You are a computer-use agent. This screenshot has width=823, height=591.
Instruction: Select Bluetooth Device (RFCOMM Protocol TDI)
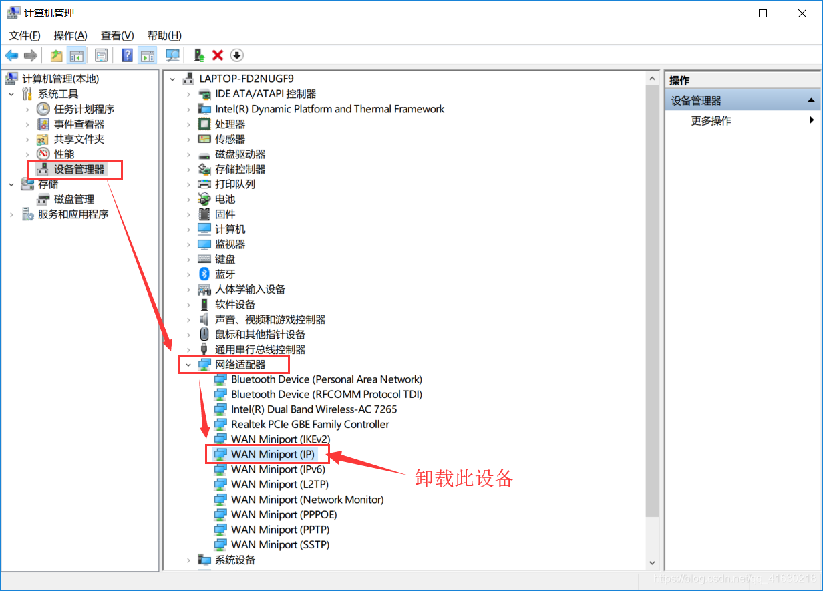(x=327, y=395)
